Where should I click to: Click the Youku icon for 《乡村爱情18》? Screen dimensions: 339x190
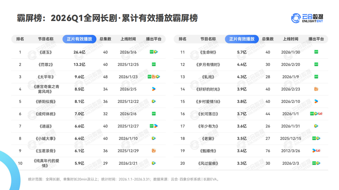316,101
